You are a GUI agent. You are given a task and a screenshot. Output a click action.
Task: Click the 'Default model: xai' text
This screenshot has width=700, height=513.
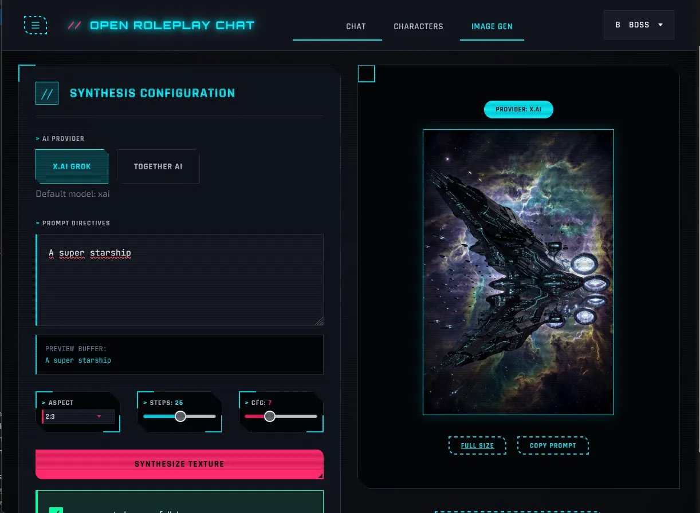point(73,194)
